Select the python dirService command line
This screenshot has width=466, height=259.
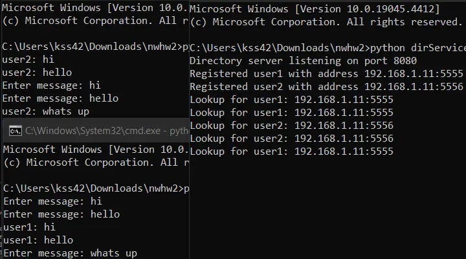[327, 48]
